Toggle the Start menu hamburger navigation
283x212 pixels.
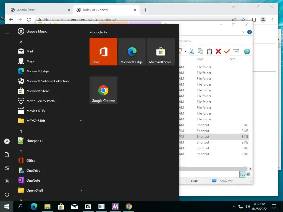click(7, 32)
